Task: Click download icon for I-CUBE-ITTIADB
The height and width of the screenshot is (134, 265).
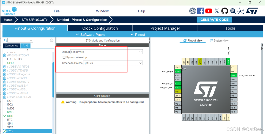Action: tap(5, 70)
